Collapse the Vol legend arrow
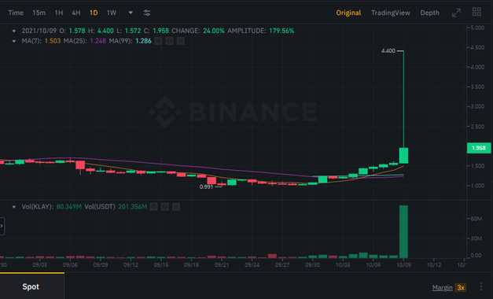 click(14, 207)
